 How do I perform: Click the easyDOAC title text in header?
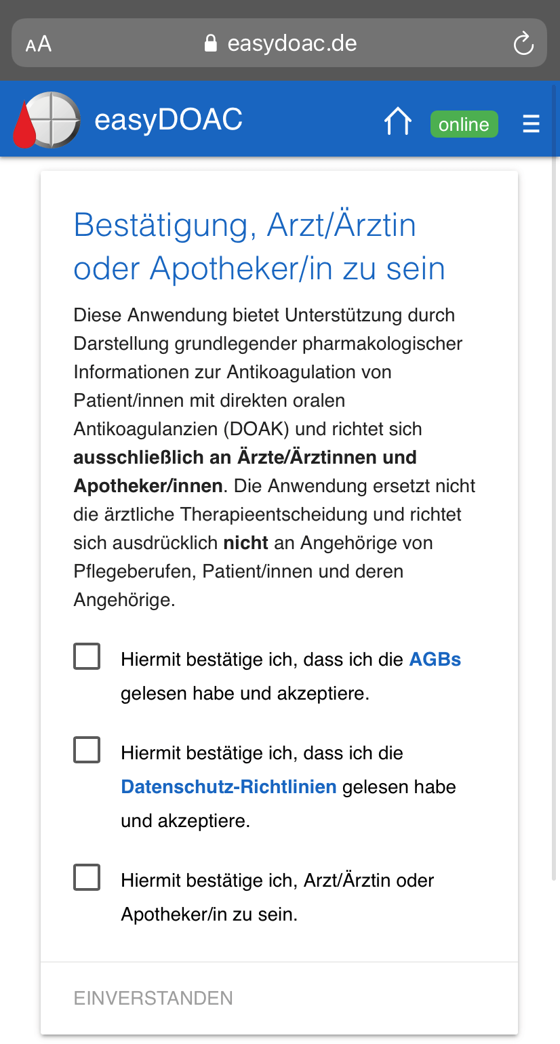tap(168, 121)
